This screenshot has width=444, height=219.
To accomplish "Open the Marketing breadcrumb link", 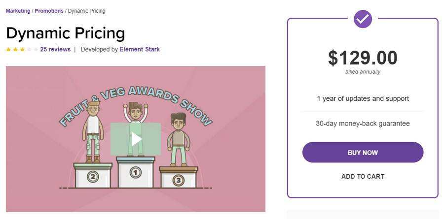I will pyautogui.click(x=18, y=11).
